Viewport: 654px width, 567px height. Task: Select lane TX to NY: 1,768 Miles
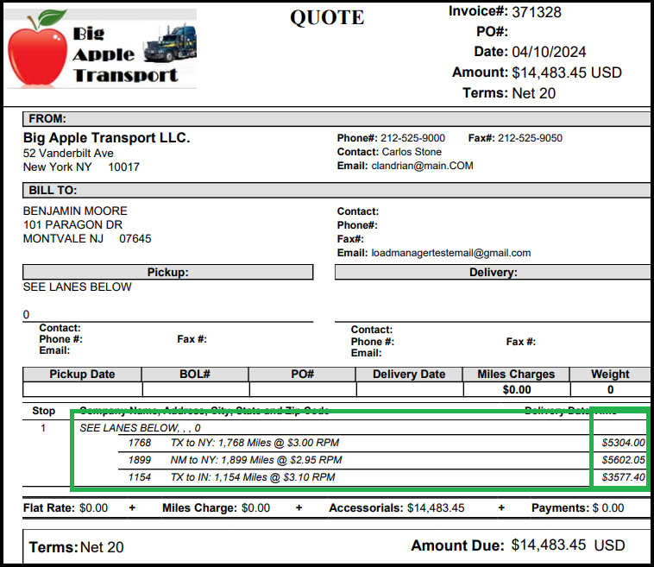point(255,443)
